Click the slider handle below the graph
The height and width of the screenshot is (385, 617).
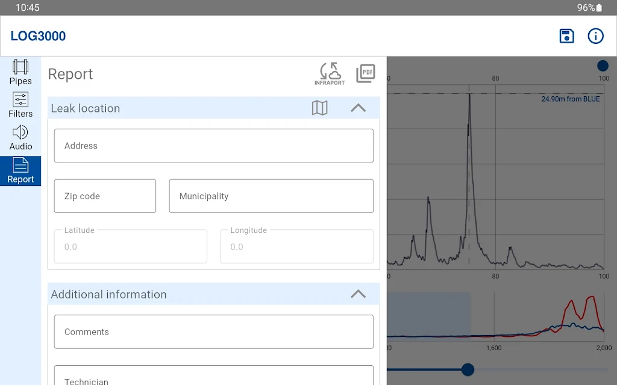point(468,369)
